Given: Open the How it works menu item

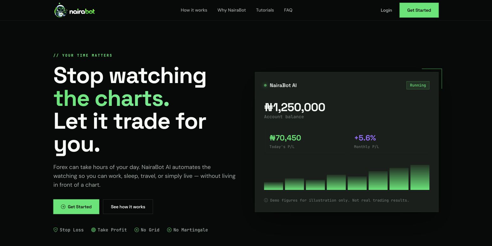Looking at the screenshot, I should (x=194, y=10).
